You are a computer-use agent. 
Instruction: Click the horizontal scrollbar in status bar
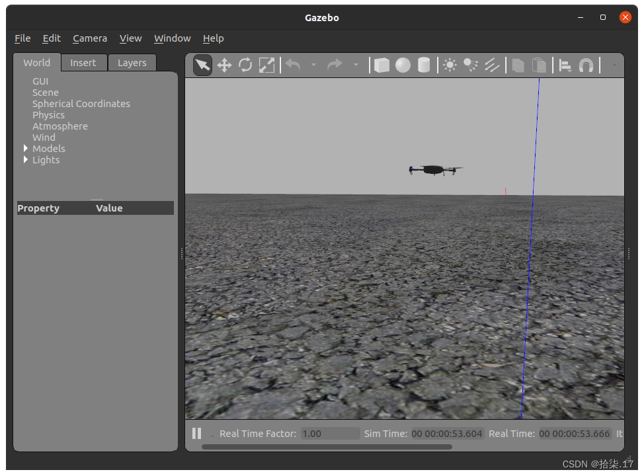(x=327, y=447)
